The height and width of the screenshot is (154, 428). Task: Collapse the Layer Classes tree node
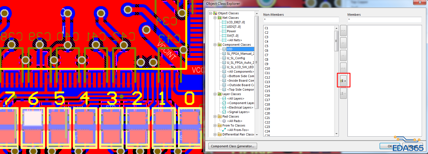click(x=215, y=94)
